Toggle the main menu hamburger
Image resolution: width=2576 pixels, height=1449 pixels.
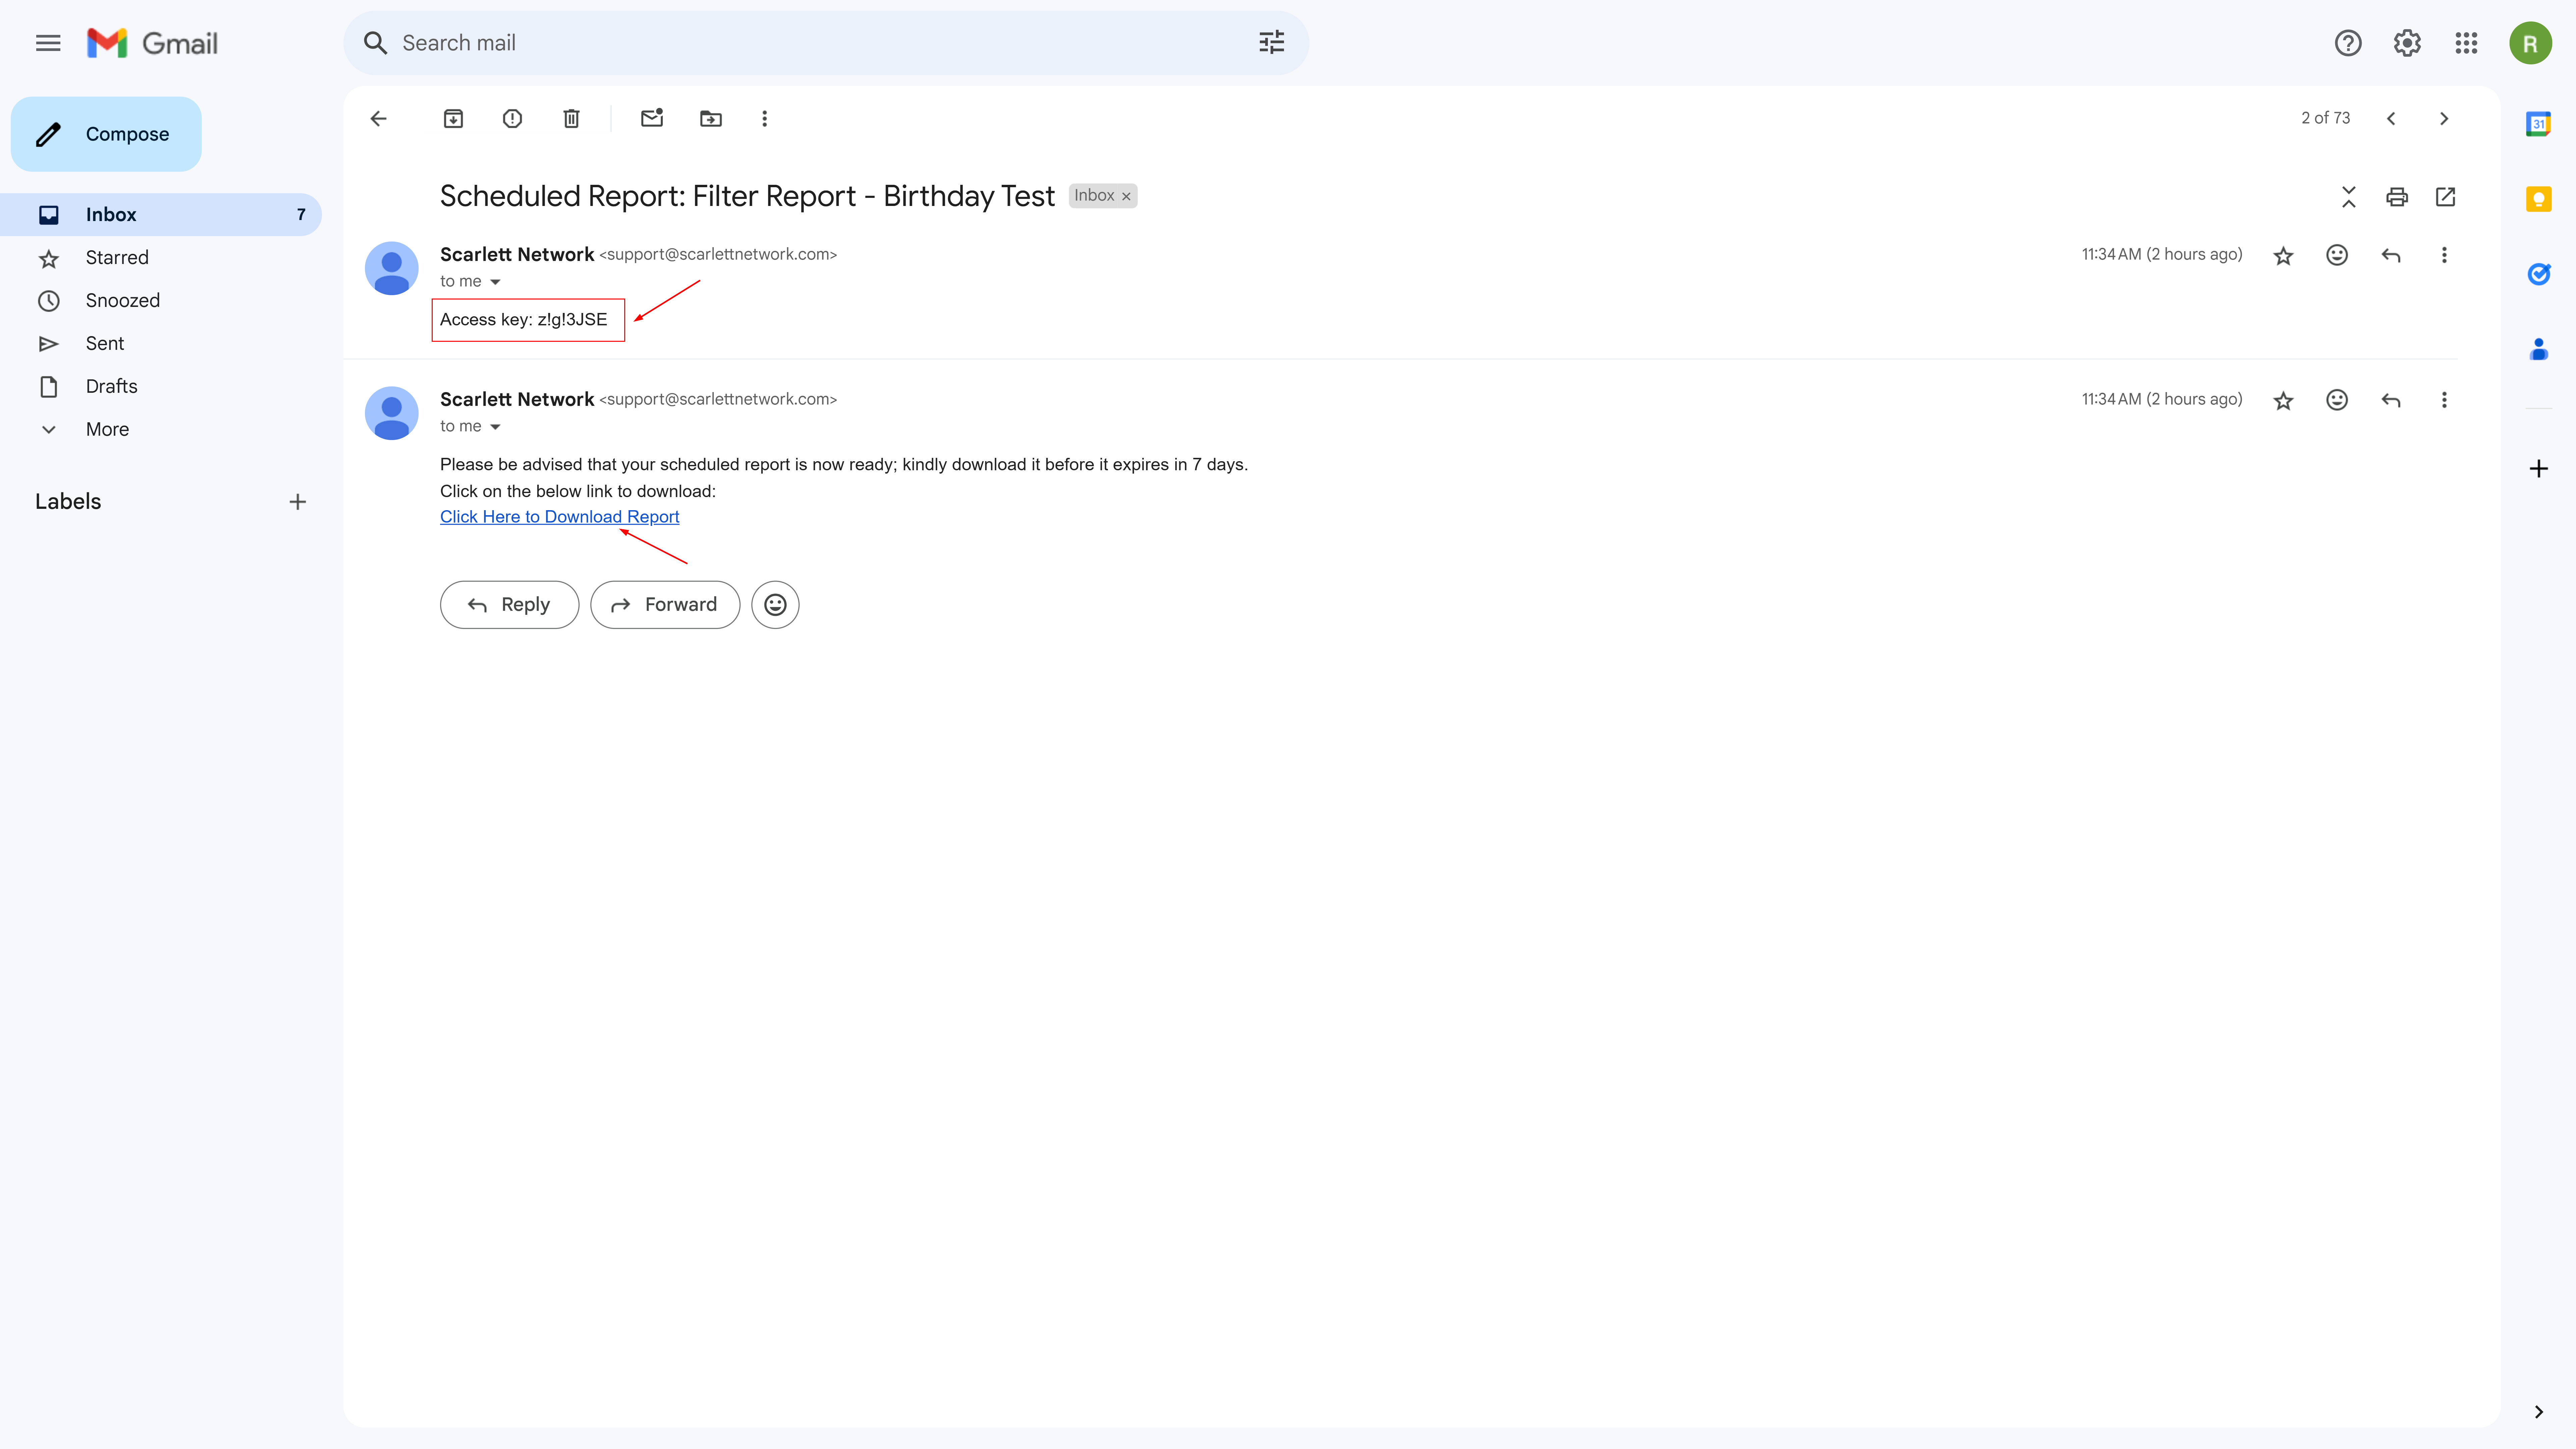48,43
